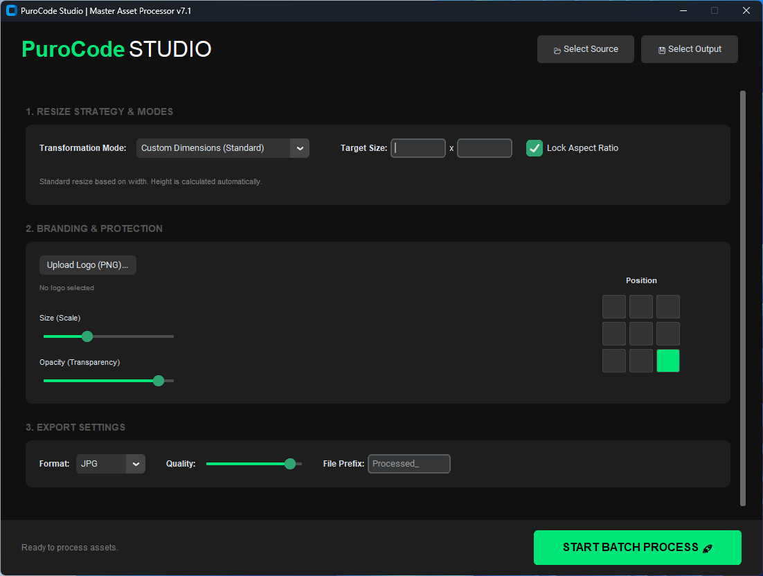Open the Transformation Mode dropdown

point(222,147)
